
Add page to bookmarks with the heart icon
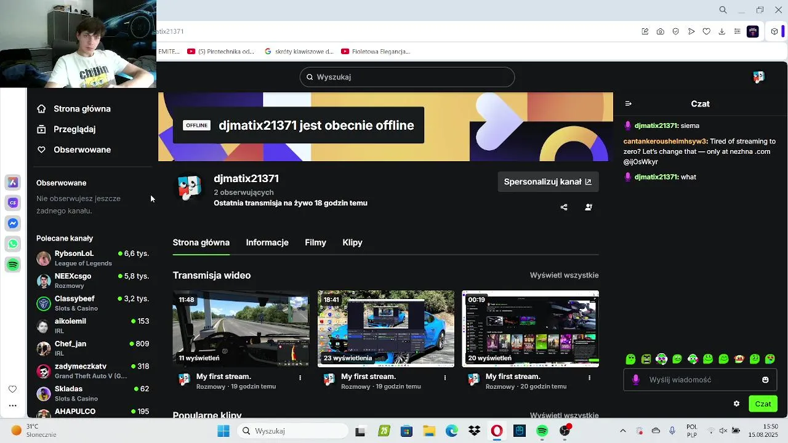[x=707, y=31]
